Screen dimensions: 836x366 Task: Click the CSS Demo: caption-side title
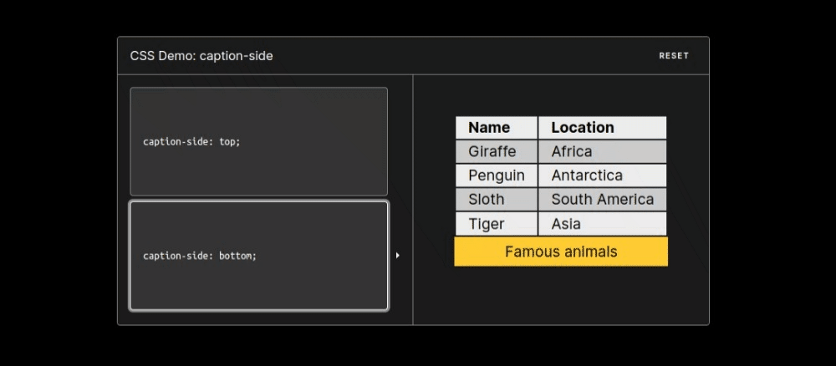201,56
